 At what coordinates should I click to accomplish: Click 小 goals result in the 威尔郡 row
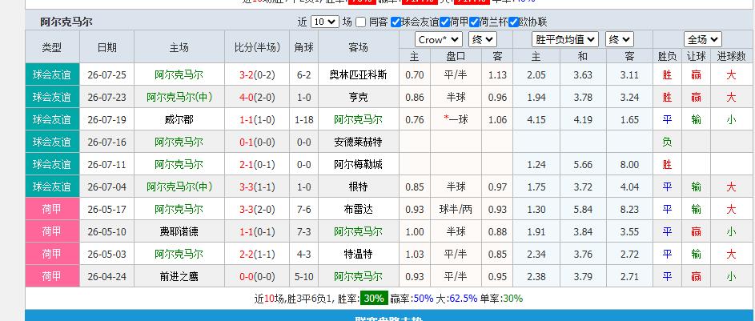731,119
